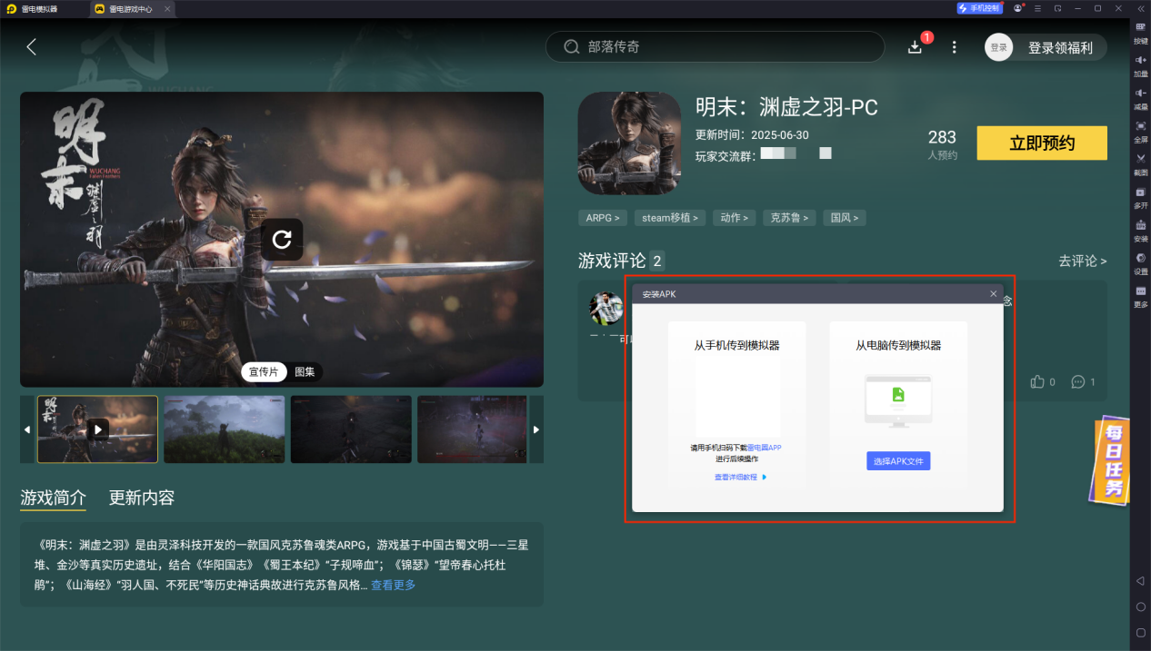The image size is (1151, 651).
Task: Click the reviewer's avatar in 游戏评论
Action: [606, 309]
